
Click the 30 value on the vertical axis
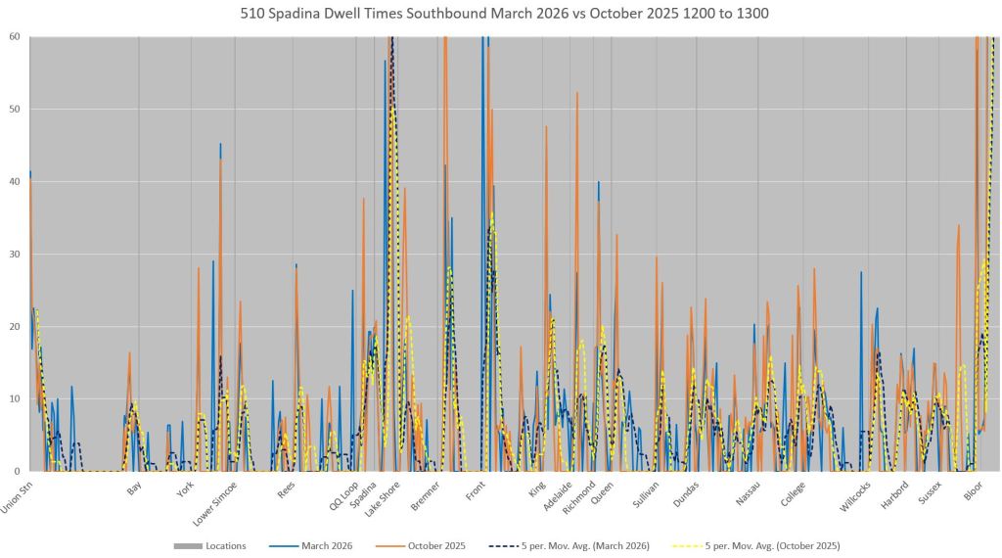[14, 255]
